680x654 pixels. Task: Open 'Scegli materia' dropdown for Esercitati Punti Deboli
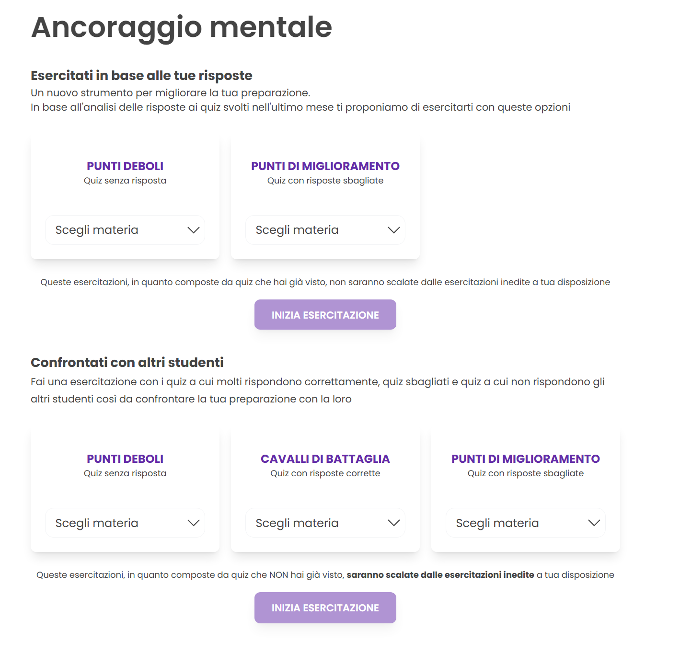click(x=115, y=230)
